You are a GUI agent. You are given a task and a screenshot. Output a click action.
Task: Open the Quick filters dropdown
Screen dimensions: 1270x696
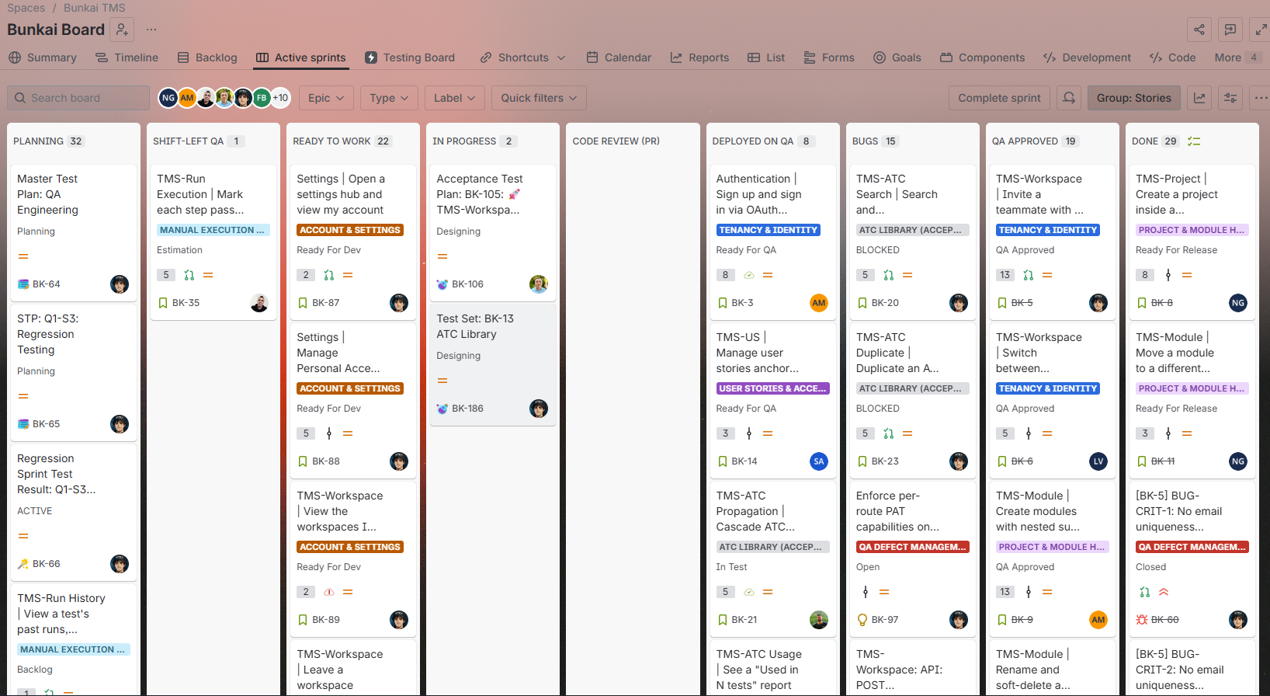point(539,98)
